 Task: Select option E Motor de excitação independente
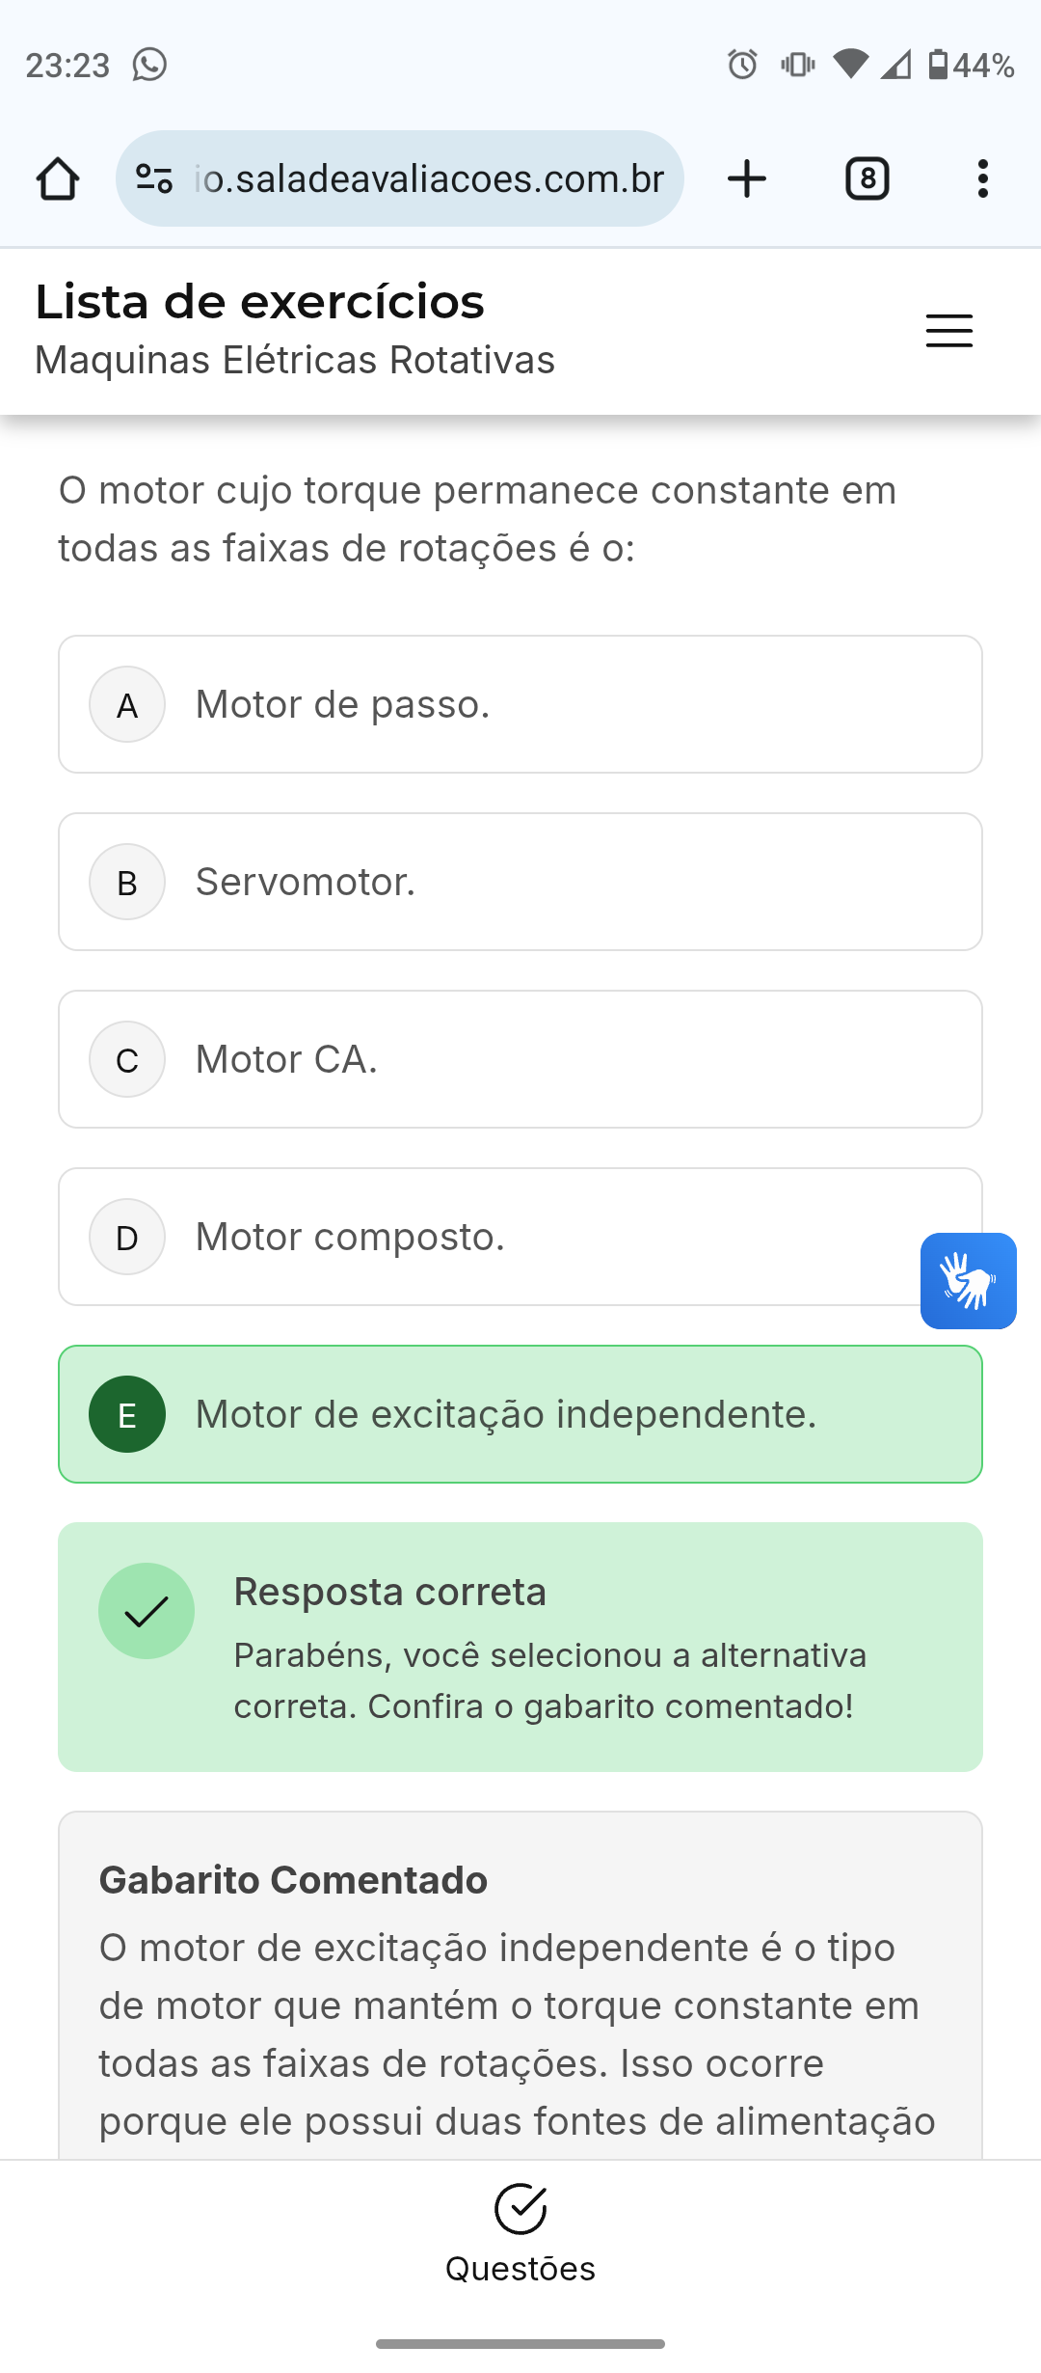520,1414
